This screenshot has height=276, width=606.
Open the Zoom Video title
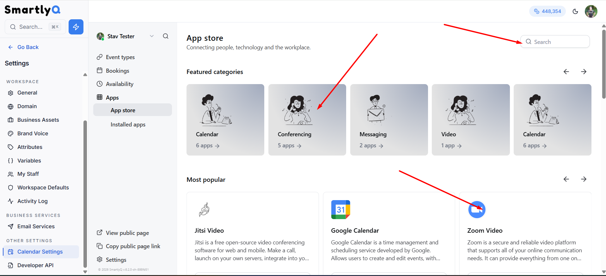(x=485, y=231)
